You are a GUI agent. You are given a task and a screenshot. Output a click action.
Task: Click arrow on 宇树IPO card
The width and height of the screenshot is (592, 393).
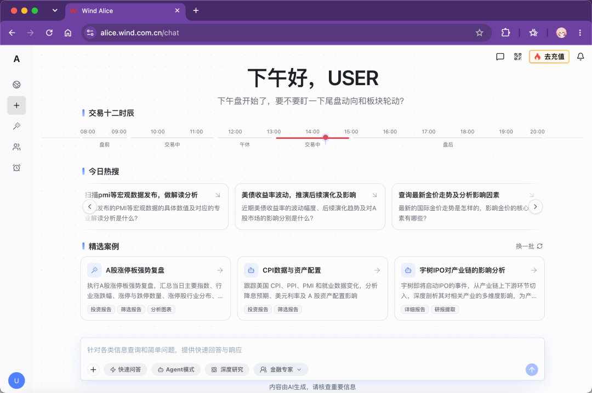tap(534, 270)
